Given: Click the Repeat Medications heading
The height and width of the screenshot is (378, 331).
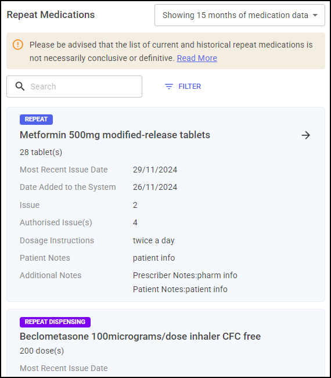Looking at the screenshot, I should coord(51,15).
